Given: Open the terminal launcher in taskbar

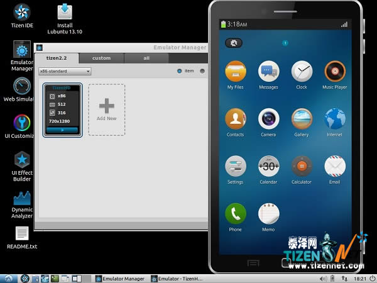Looking at the screenshot, I should (55, 279).
